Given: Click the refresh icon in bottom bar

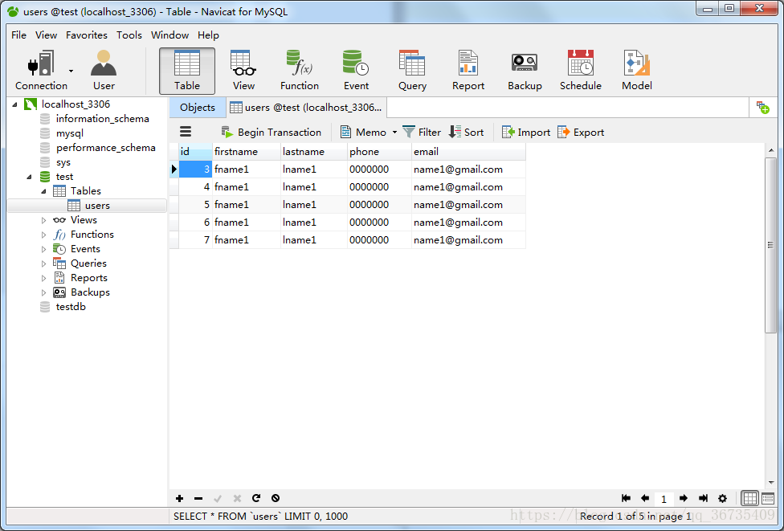Looking at the screenshot, I should pos(256,498).
